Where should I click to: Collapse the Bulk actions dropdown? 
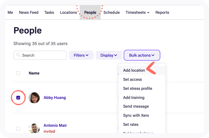tap(142, 55)
